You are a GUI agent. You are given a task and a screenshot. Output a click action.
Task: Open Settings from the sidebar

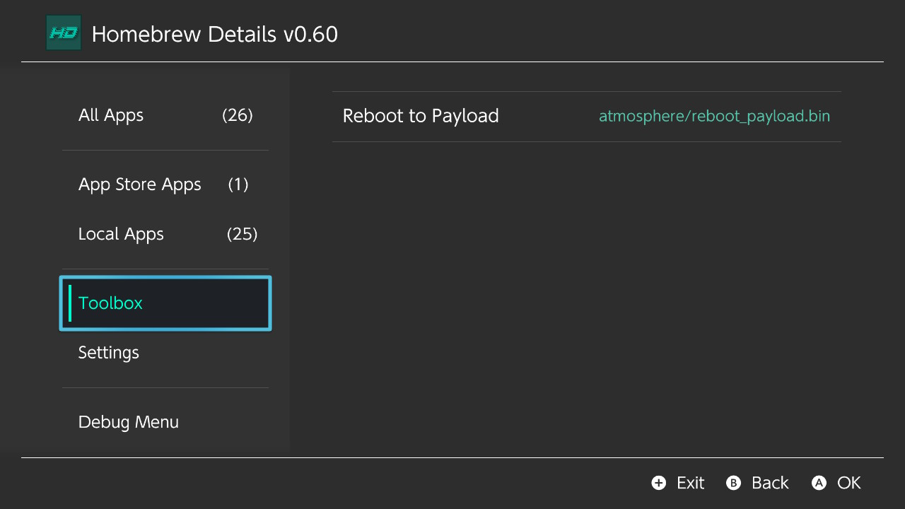(165, 353)
